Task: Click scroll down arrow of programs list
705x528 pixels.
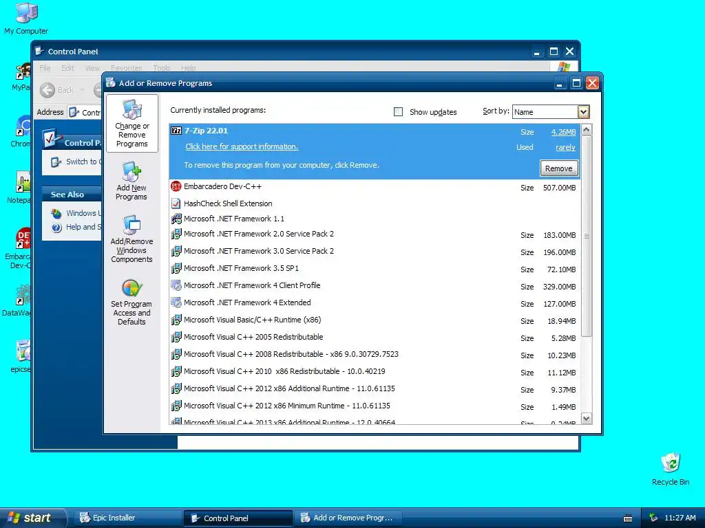Action: click(x=587, y=419)
